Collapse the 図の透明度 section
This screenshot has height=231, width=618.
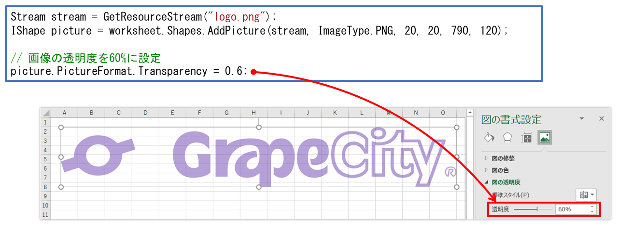click(x=486, y=182)
